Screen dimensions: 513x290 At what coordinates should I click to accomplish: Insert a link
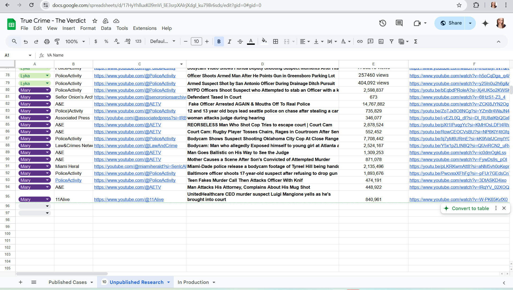coord(360,41)
